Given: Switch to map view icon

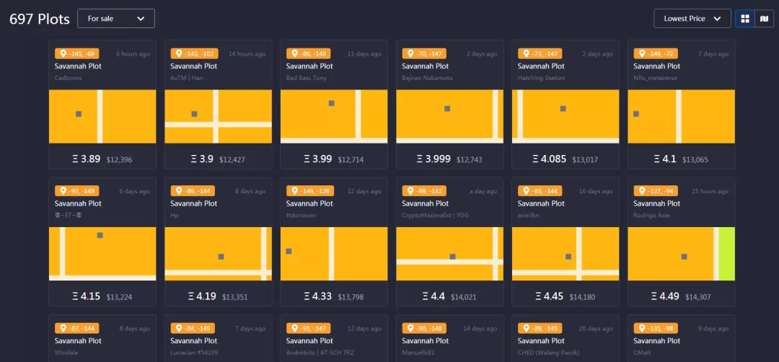Looking at the screenshot, I should [764, 18].
